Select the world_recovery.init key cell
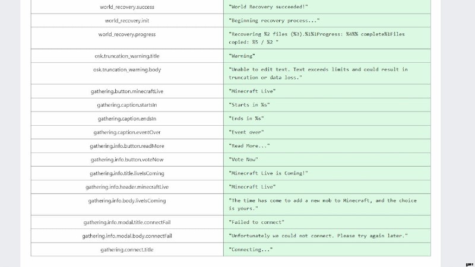 [127, 21]
